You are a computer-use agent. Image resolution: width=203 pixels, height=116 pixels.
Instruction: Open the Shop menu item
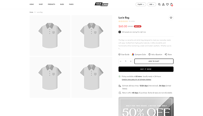41,4
